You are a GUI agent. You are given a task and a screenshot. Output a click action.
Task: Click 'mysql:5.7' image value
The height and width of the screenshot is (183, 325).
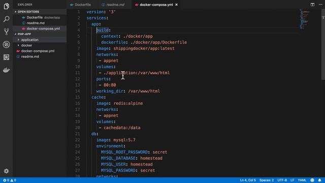pyautogui.click(x=124, y=140)
